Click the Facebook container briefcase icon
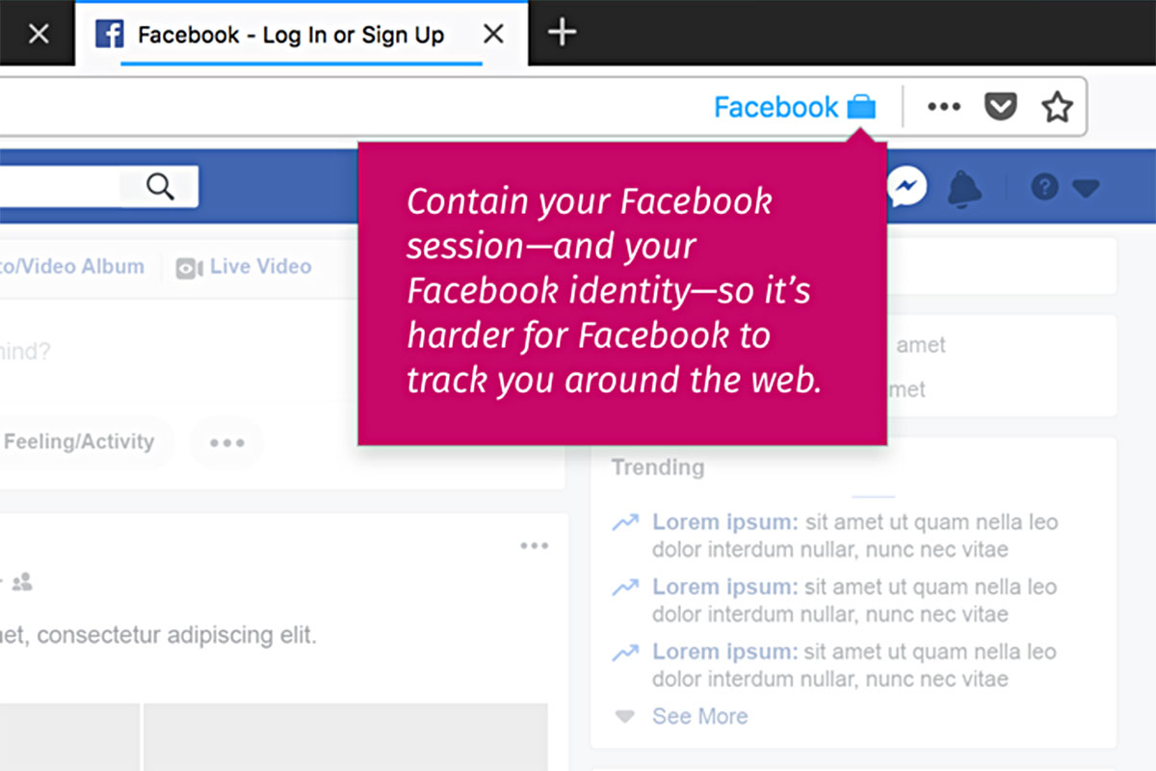The width and height of the screenshot is (1156, 771). pyautogui.click(x=861, y=107)
